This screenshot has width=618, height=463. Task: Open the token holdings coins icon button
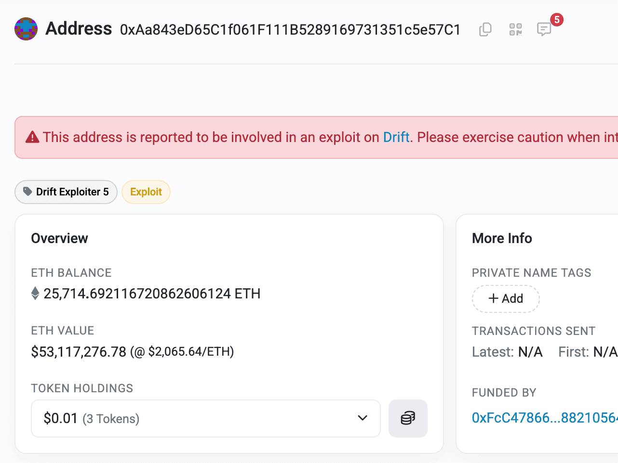(x=408, y=418)
